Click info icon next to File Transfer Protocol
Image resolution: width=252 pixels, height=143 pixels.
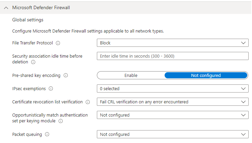58,43
